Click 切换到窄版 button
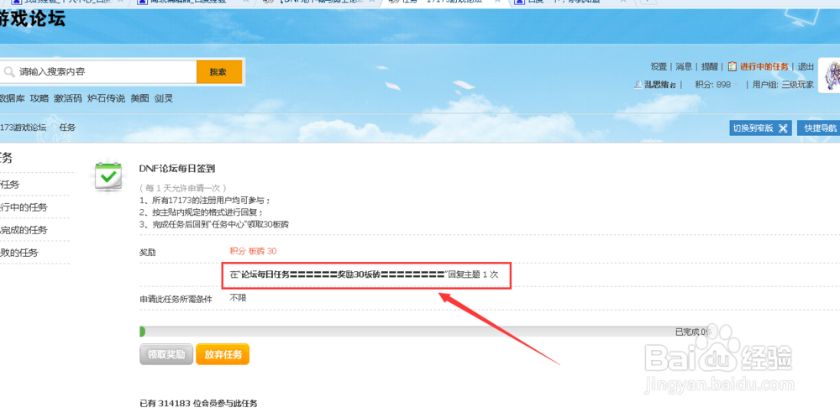Screen dimensions: 840x413 (761, 128)
